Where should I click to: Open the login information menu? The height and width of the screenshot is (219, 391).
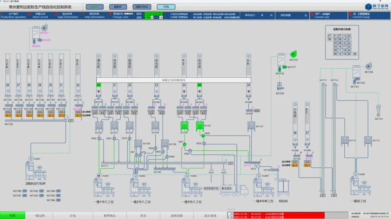click(67, 16)
